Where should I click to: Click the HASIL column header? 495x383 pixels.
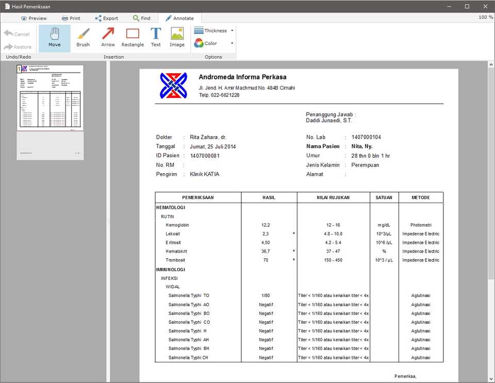tap(269, 197)
